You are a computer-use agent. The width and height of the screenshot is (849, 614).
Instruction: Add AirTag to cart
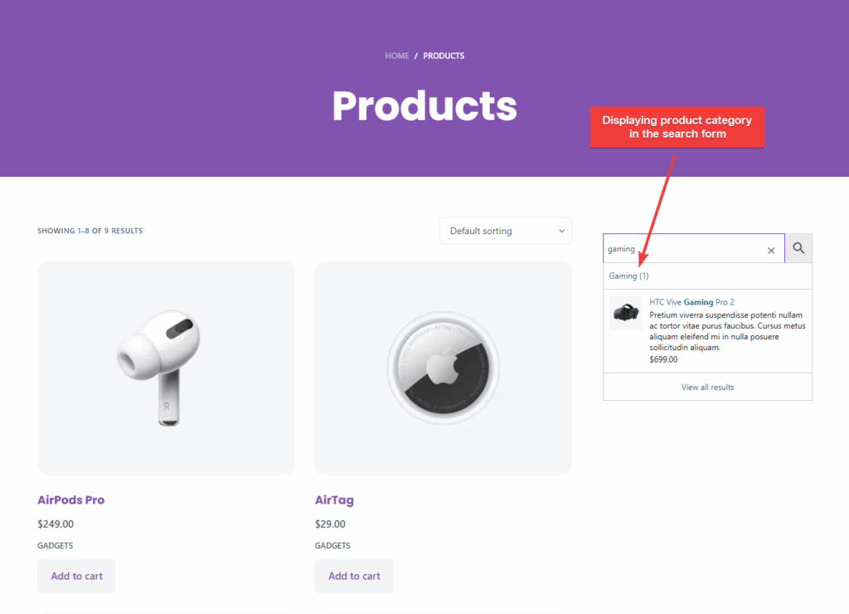point(353,576)
